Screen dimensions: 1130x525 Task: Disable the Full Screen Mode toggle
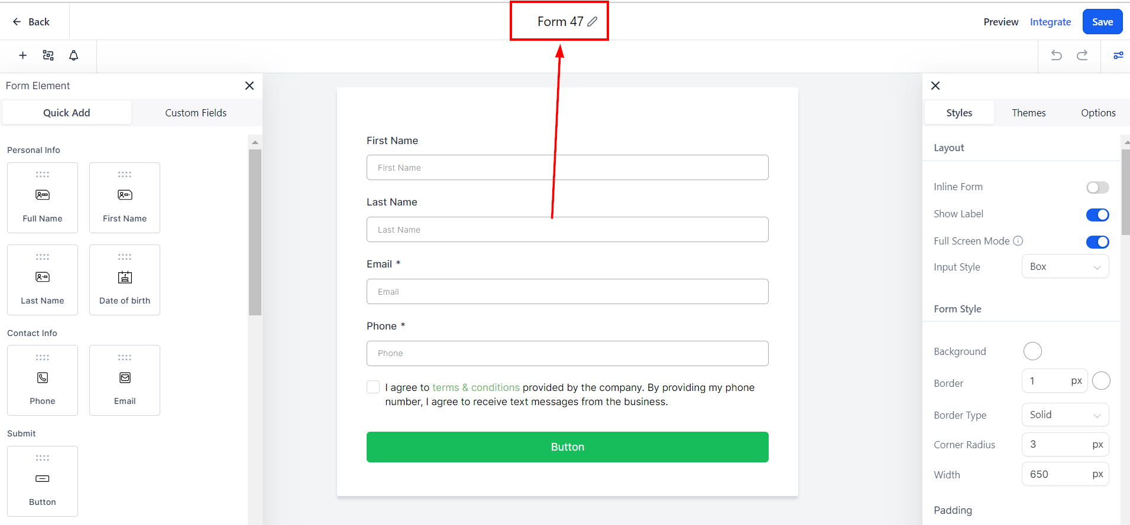point(1097,242)
